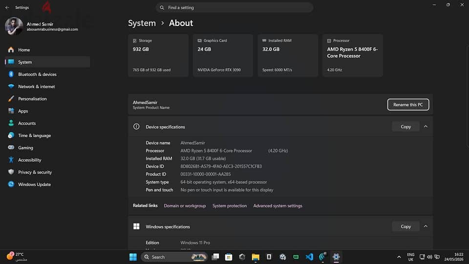Click the Windows Update sync icon

coord(11,184)
